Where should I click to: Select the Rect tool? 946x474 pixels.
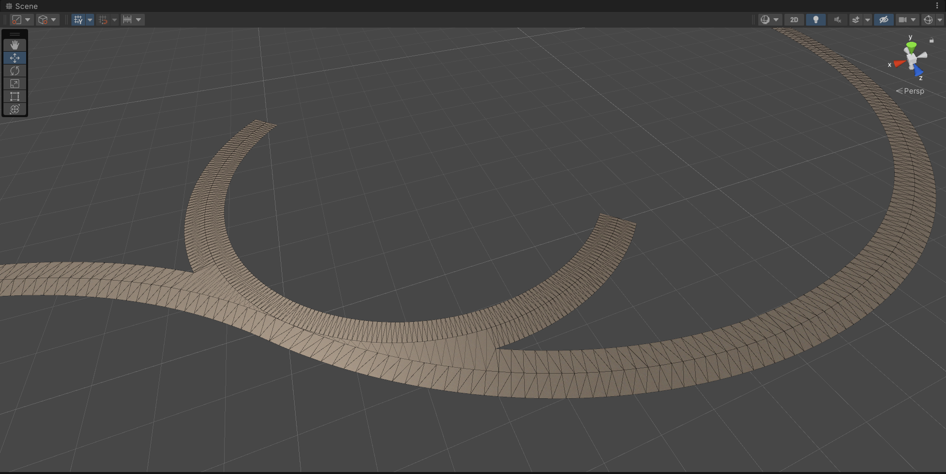pyautogui.click(x=15, y=96)
